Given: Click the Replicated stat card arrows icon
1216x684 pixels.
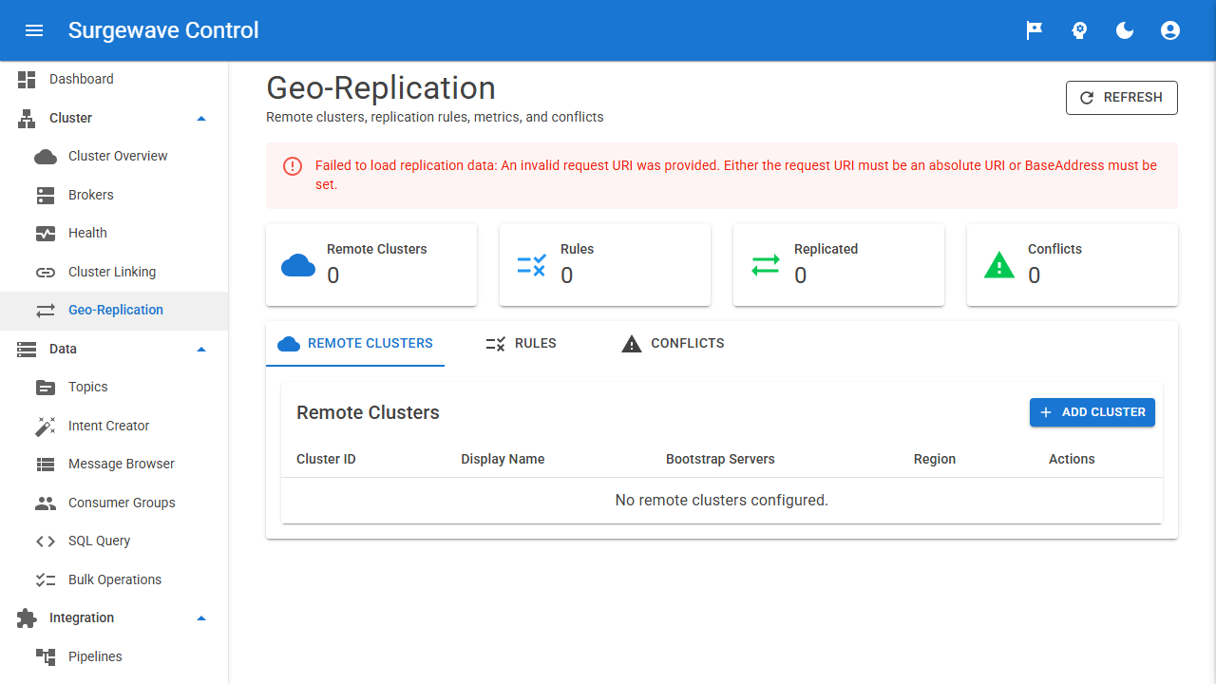Looking at the screenshot, I should [x=766, y=265].
